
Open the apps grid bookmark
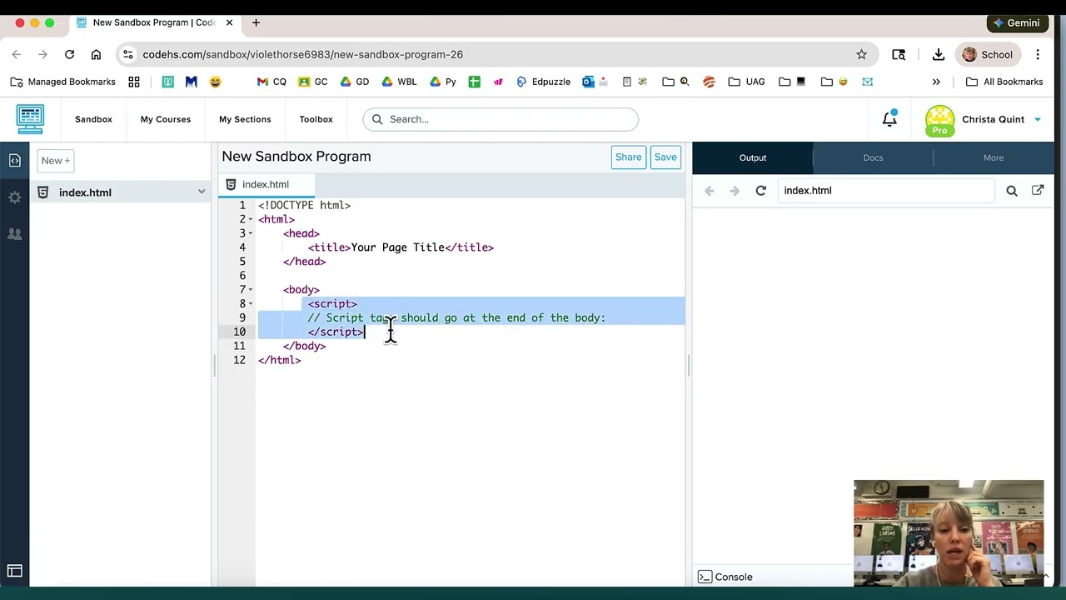point(134,82)
